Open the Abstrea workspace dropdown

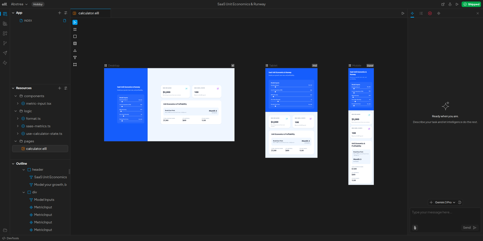click(19, 4)
